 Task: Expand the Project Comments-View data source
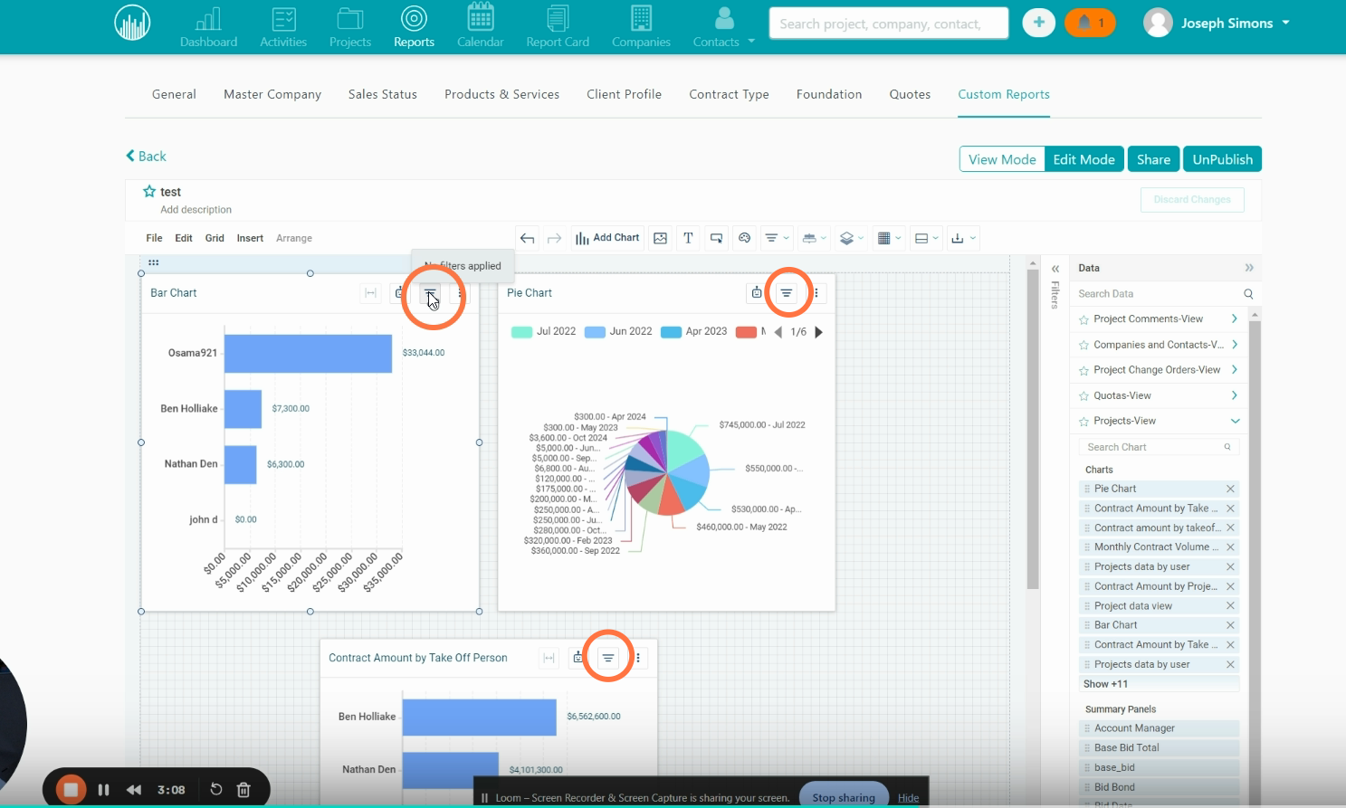pyautogui.click(x=1235, y=318)
